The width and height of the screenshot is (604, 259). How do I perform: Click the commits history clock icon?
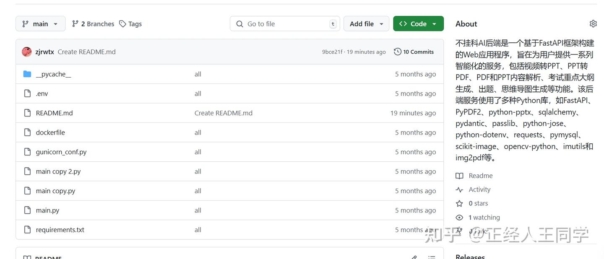tap(398, 52)
